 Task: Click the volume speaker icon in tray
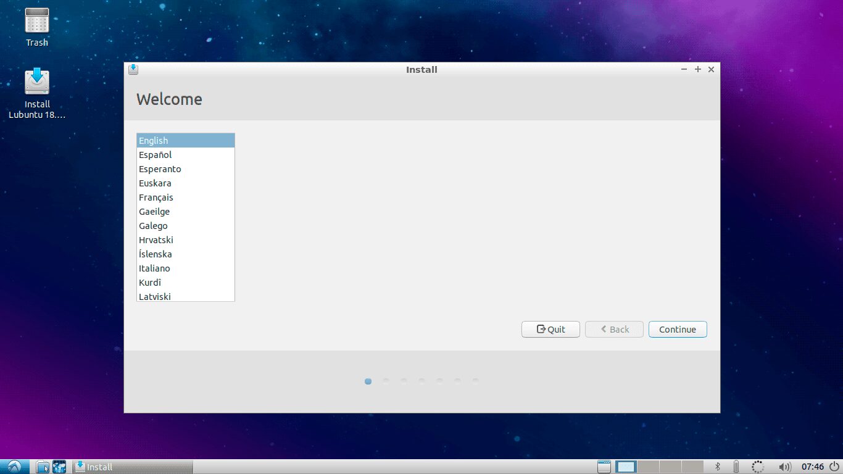(785, 467)
